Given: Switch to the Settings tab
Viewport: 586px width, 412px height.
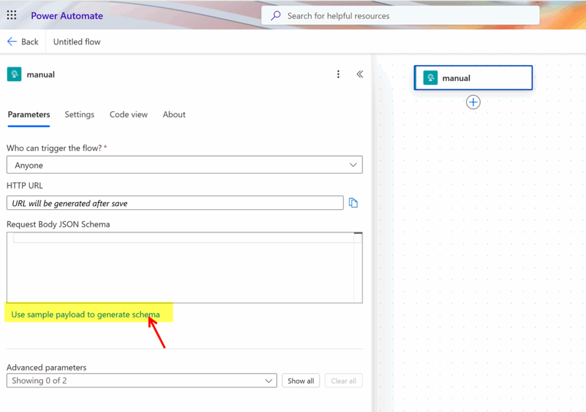Looking at the screenshot, I should (x=80, y=115).
